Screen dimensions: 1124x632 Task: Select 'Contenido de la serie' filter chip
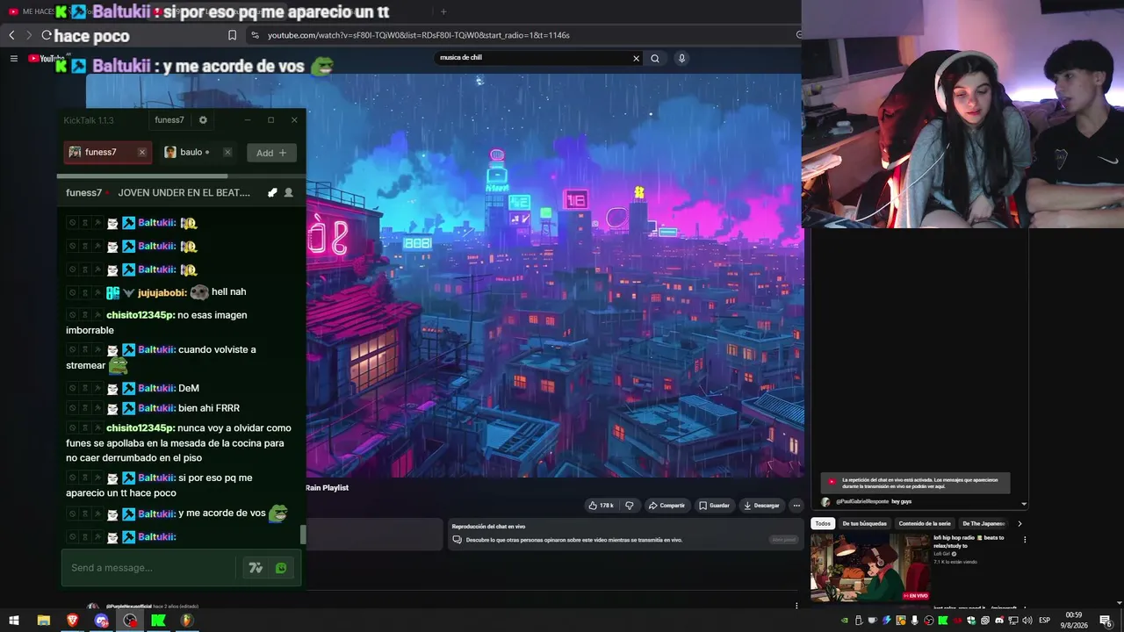click(x=925, y=524)
